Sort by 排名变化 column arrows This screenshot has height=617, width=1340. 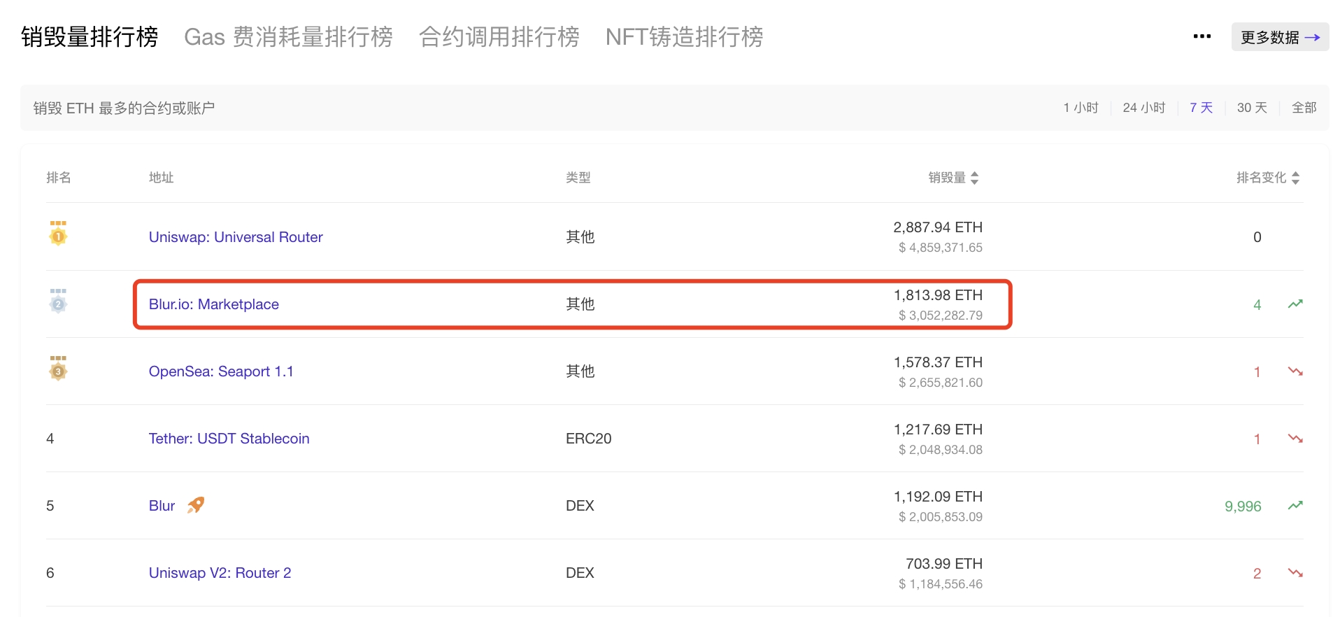1295,178
